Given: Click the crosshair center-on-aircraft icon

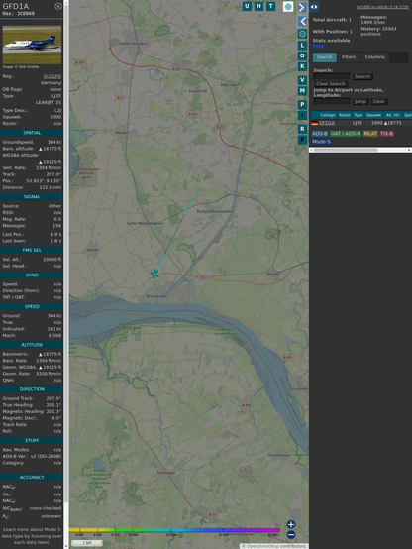Looking at the screenshot, I should pos(302,34).
